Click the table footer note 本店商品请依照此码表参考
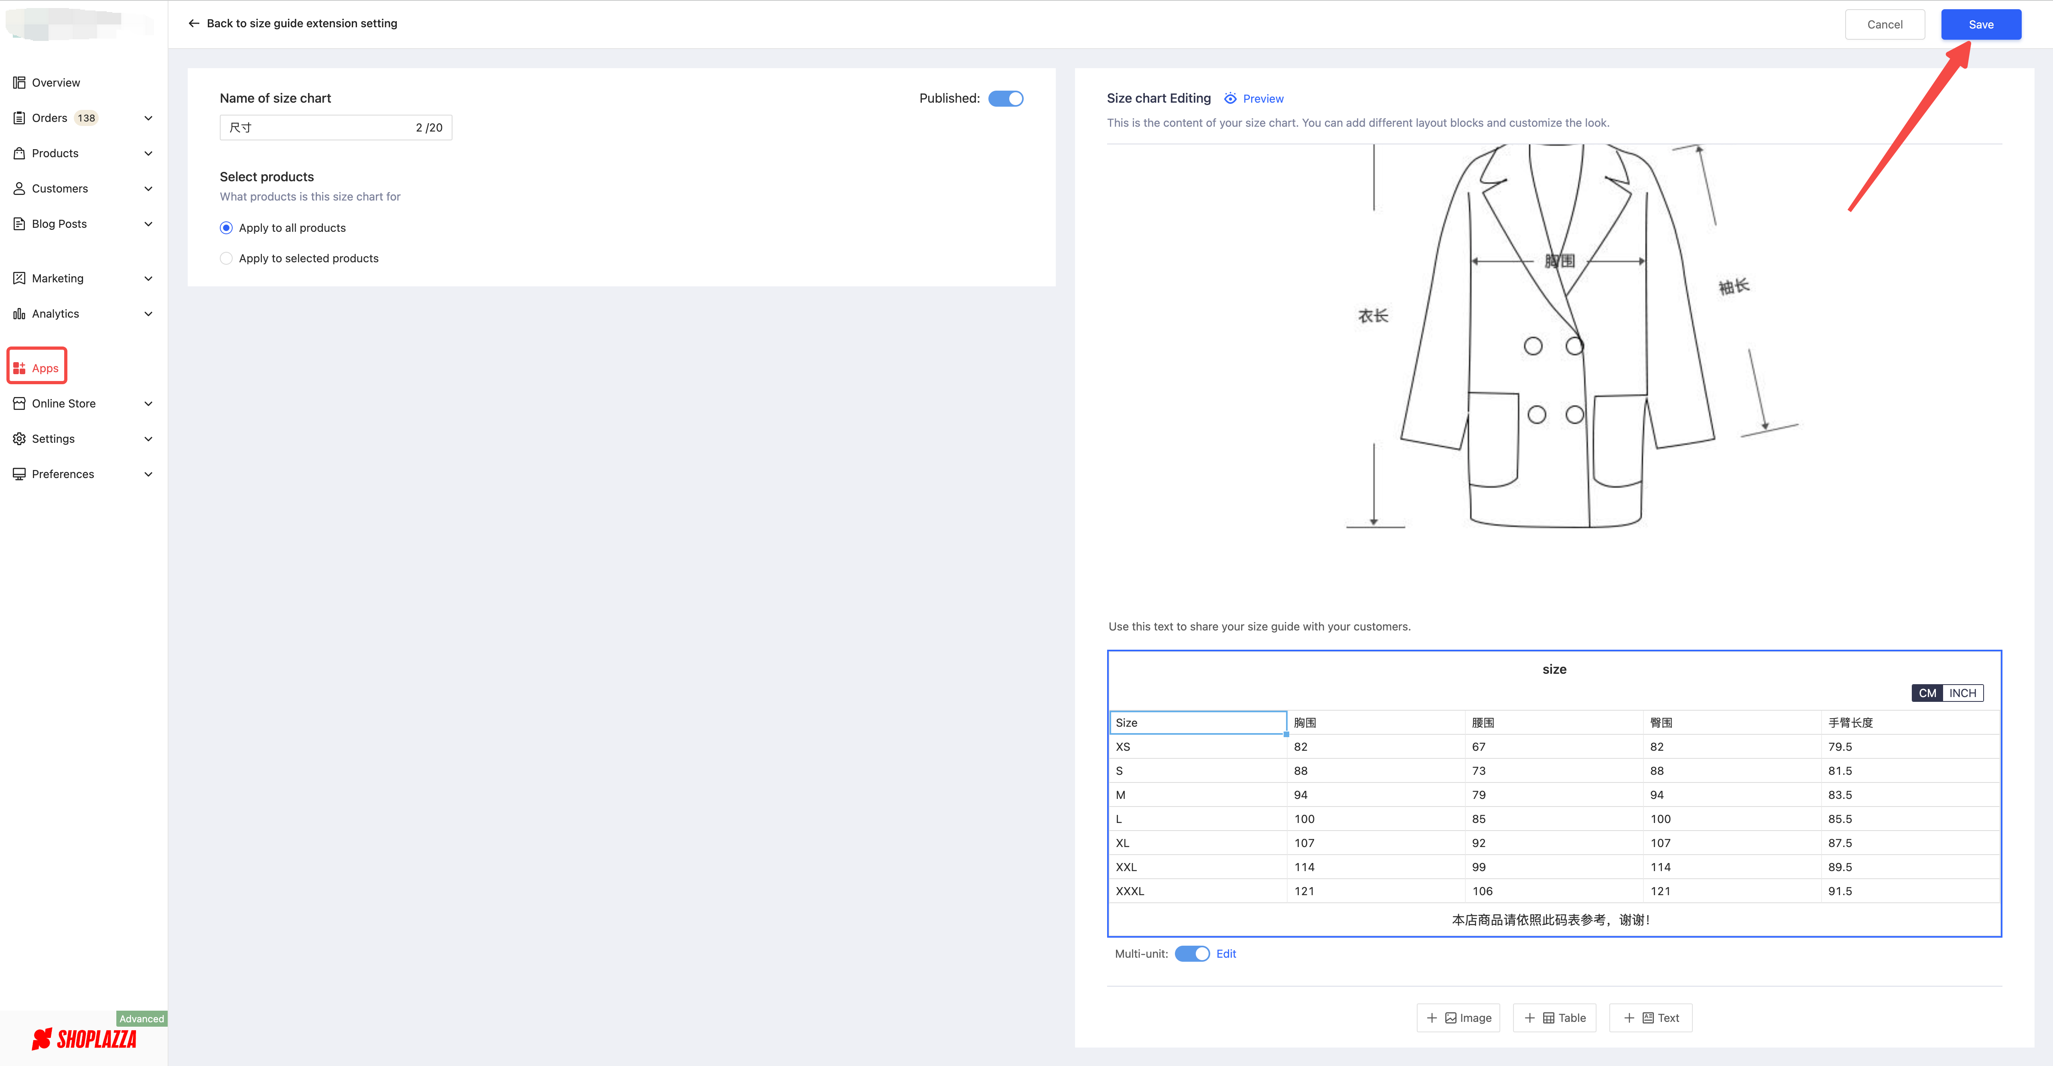Image resolution: width=2053 pixels, height=1066 pixels. (1550, 920)
